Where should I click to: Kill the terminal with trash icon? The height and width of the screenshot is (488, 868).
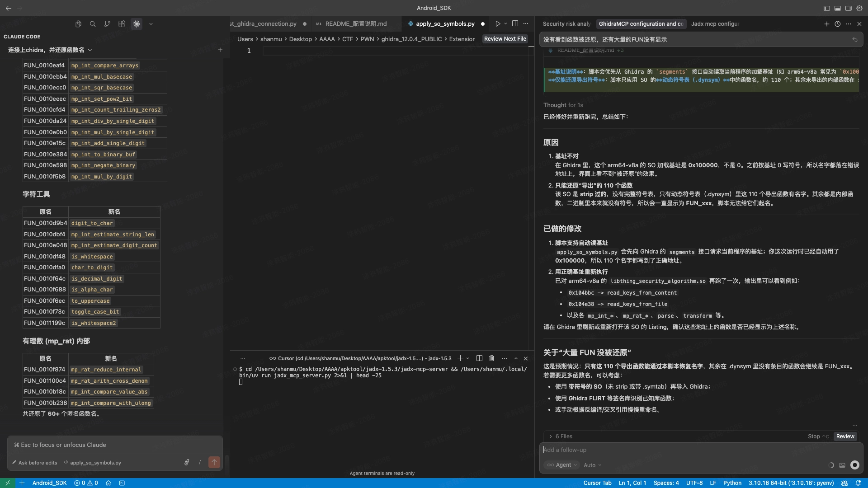pos(492,358)
